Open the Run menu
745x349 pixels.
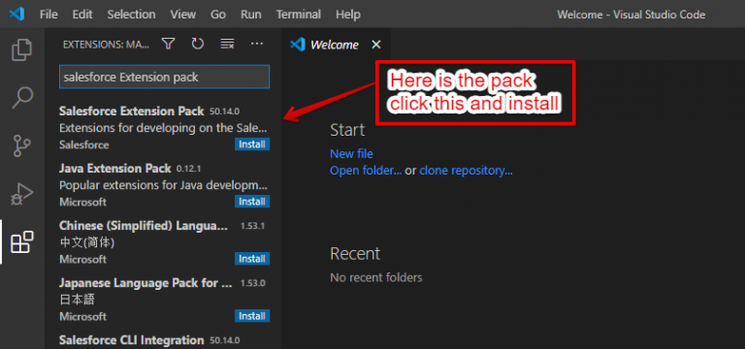[x=251, y=15]
